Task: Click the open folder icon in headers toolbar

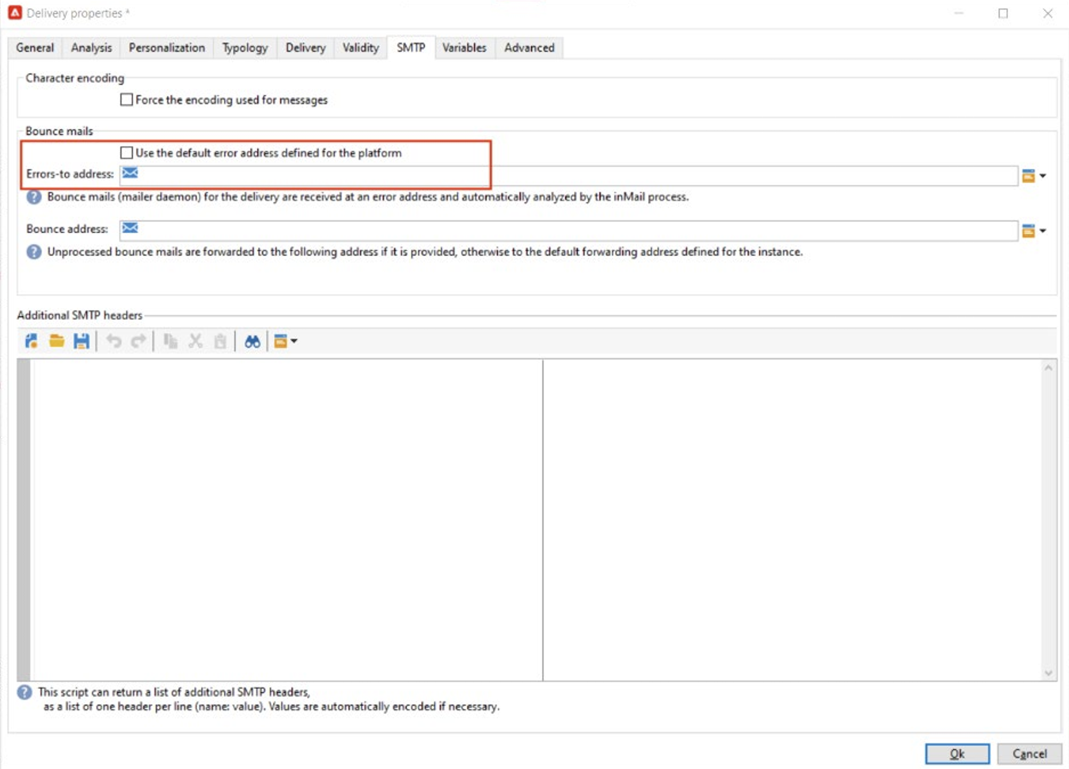Action: 56,341
